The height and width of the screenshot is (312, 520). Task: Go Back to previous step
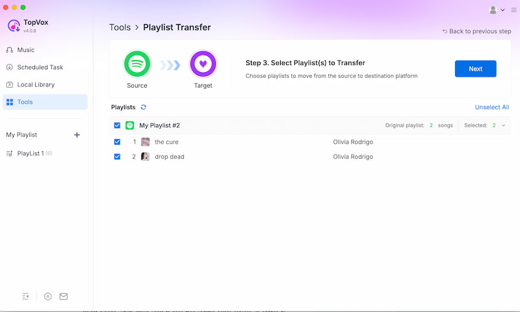click(476, 31)
